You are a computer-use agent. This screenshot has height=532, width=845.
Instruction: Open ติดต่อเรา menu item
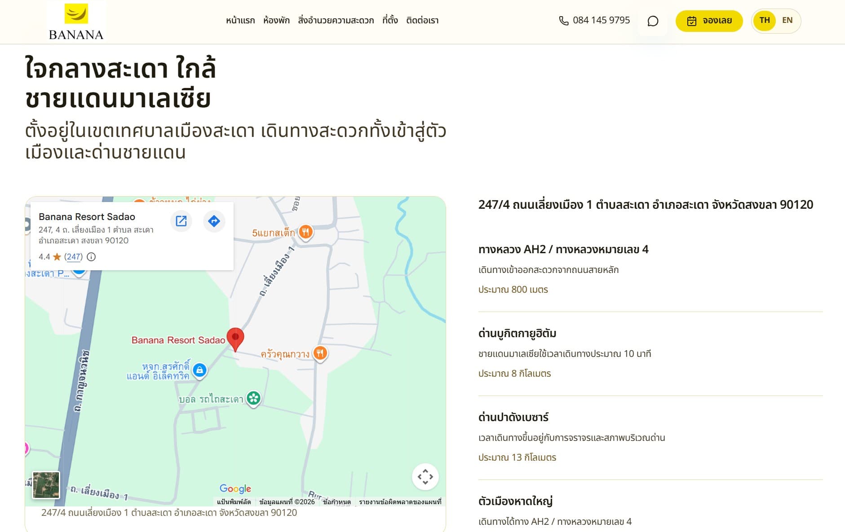point(422,21)
